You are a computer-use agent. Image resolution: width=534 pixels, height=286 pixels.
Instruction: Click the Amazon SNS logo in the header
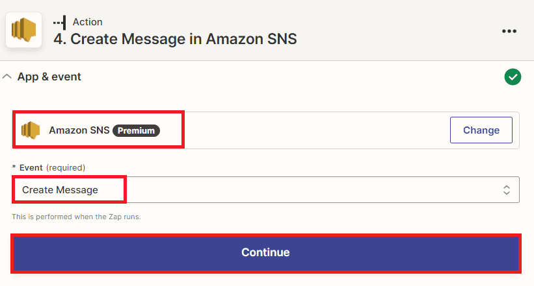24,30
